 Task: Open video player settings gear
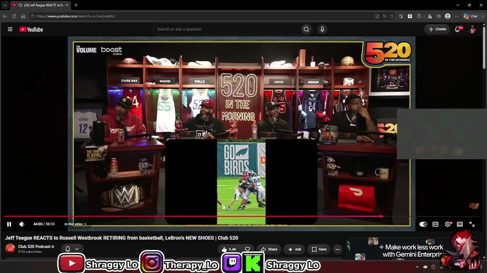[448, 224]
